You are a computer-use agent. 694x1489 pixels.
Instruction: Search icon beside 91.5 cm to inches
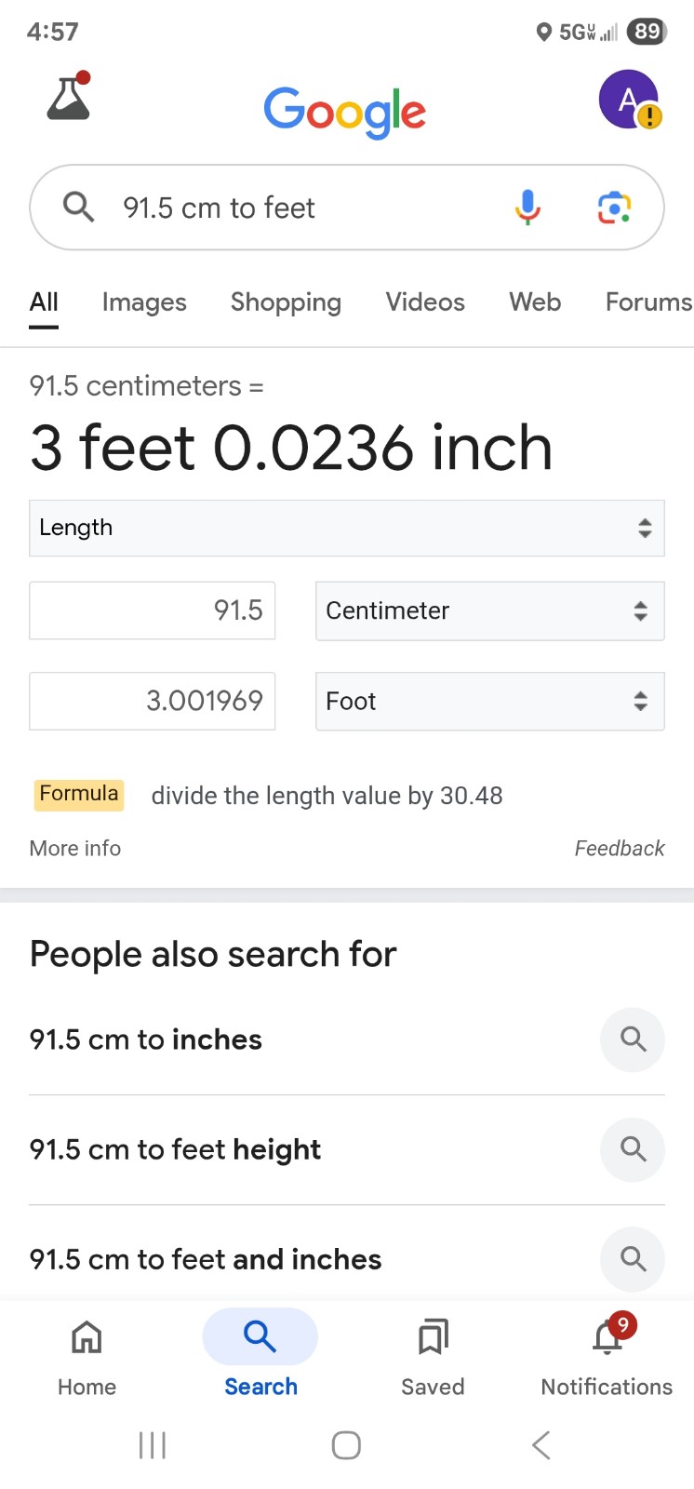(633, 1040)
